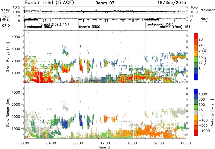This screenshot has width=215, height=149.
Task: Select the "N.Search" legend label
Action: pos(207,10)
